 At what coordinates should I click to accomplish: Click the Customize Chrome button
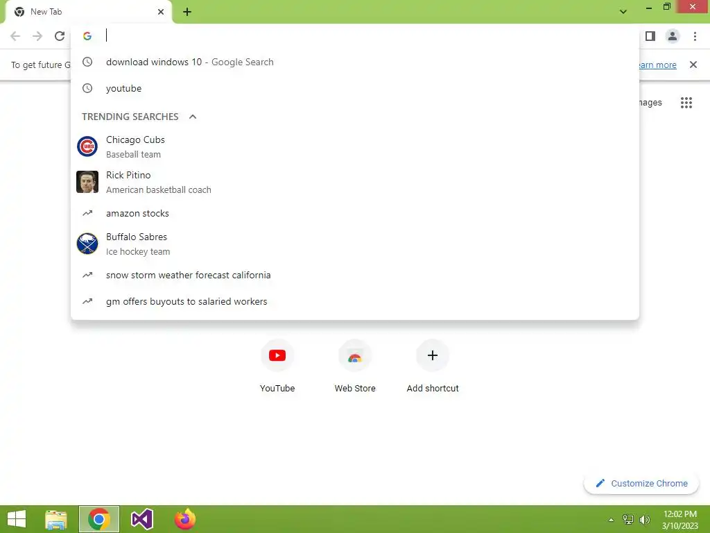[641, 484]
